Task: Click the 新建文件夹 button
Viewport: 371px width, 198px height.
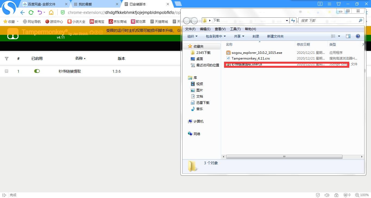Action: pyautogui.click(x=275, y=36)
